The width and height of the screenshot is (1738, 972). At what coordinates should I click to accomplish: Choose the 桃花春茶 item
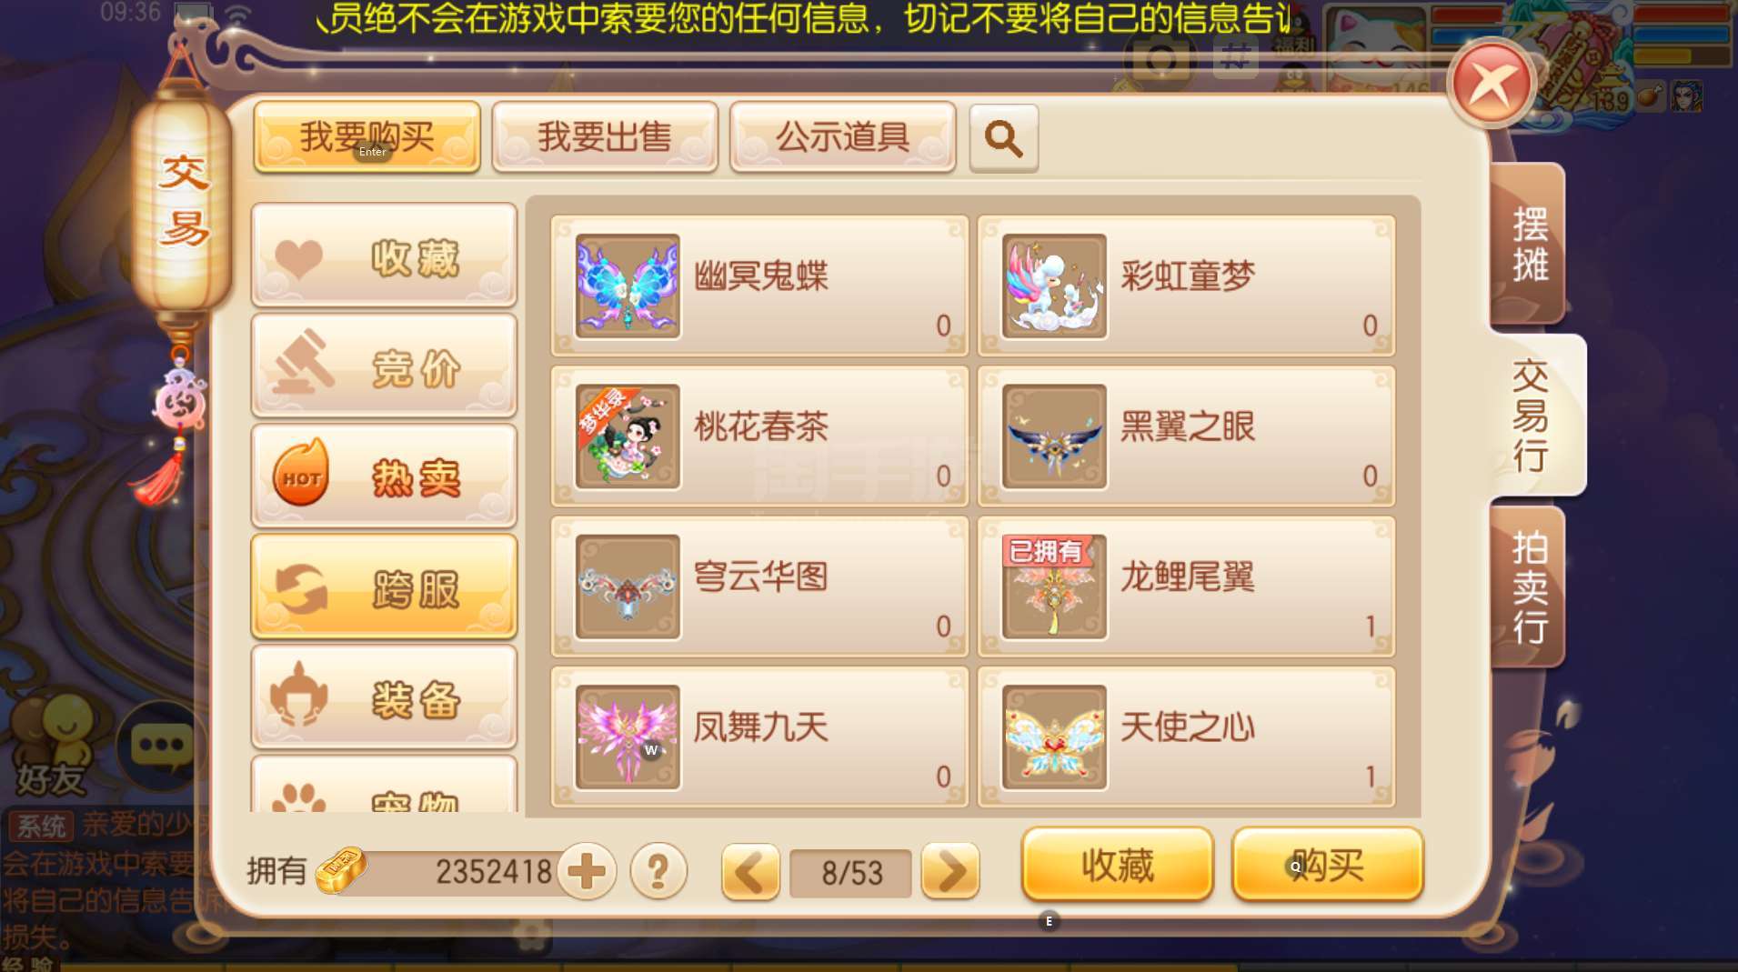759,436
